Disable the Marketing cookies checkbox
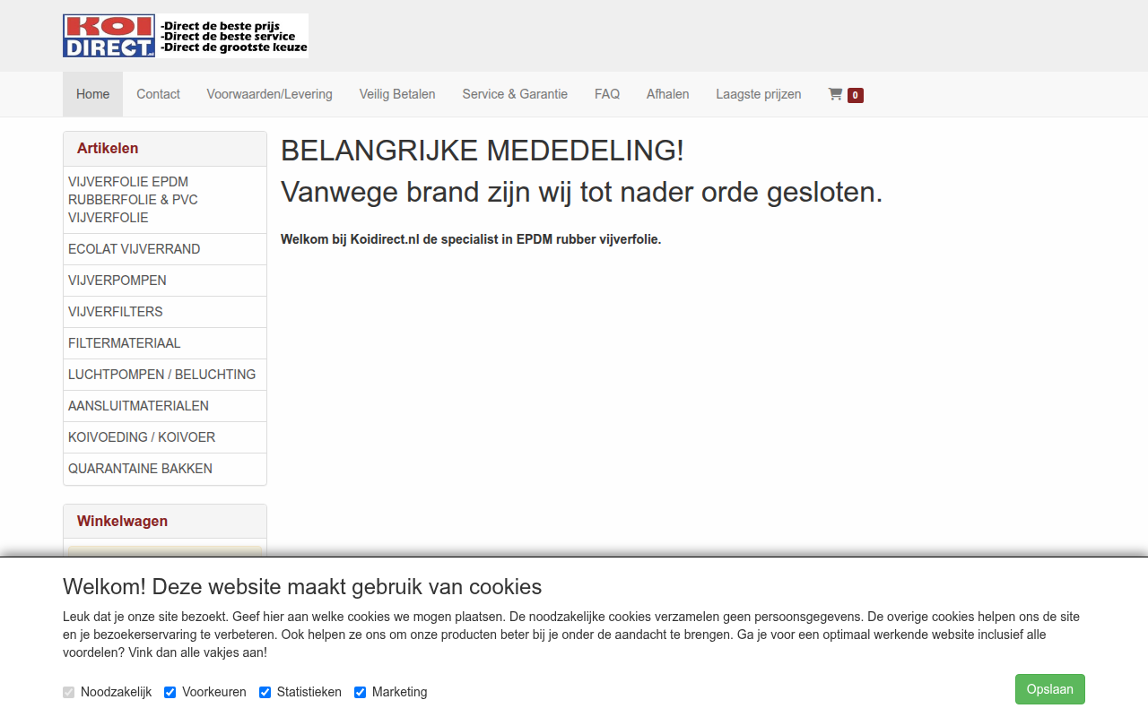 [x=361, y=692]
